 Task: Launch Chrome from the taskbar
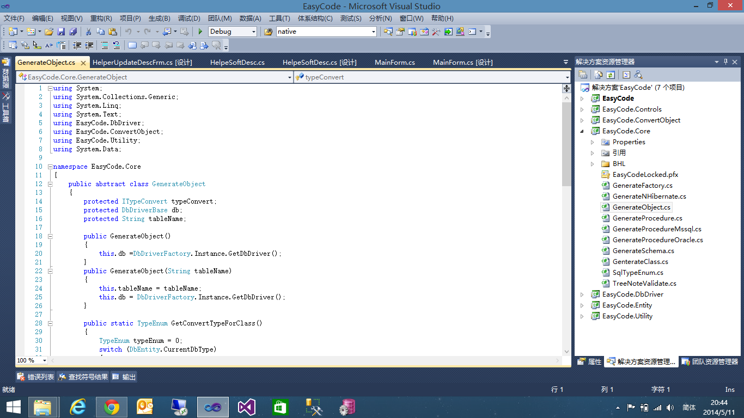tap(112, 407)
